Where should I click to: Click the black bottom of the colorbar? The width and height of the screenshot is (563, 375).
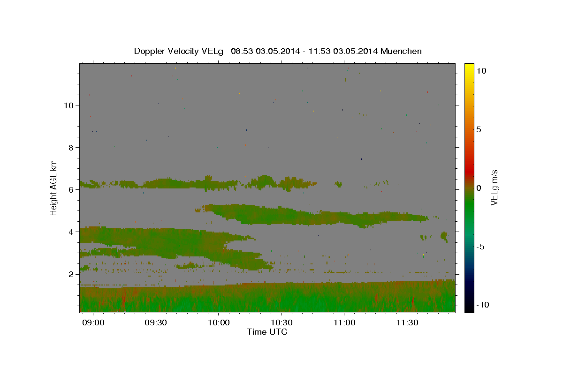(469, 308)
